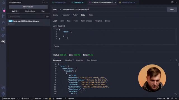179x100 pixels.
Task: Click the New Request button
Action: (28, 7)
